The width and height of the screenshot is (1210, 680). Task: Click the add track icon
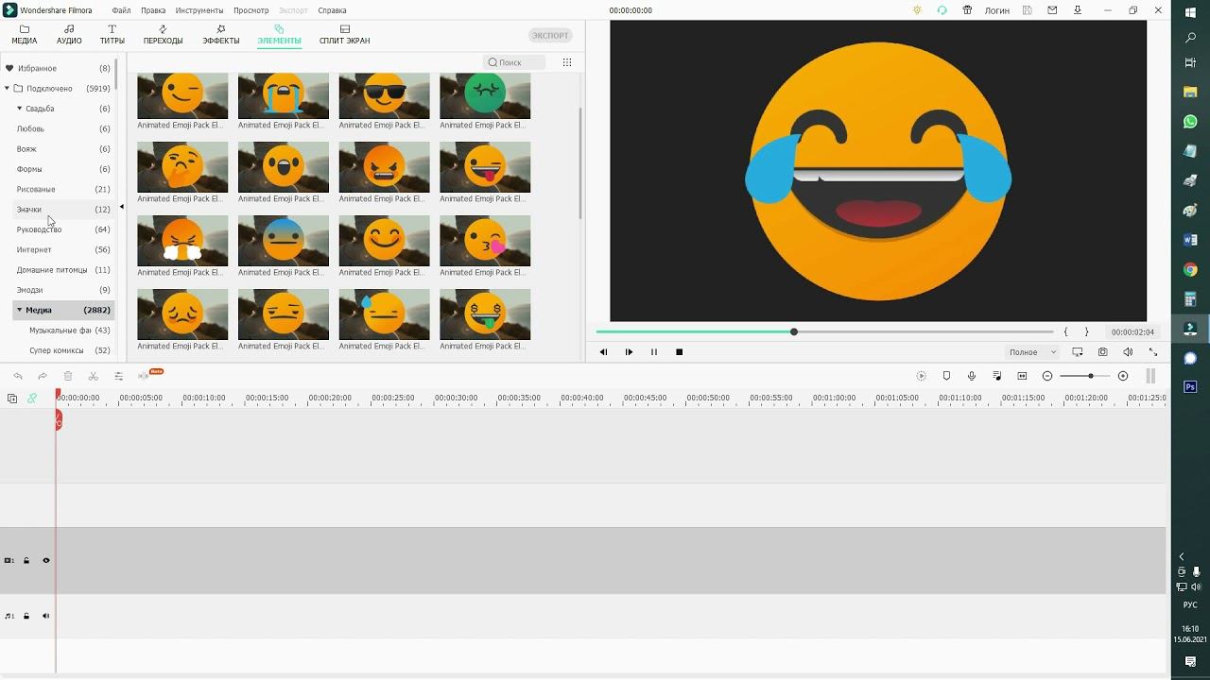tap(12, 399)
